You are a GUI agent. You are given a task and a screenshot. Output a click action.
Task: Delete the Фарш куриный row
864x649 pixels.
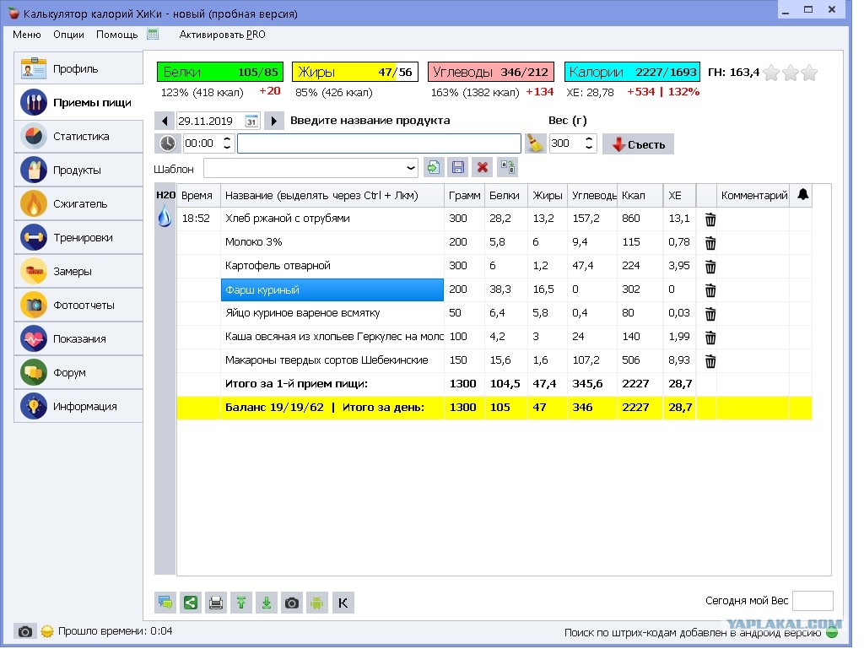click(710, 290)
